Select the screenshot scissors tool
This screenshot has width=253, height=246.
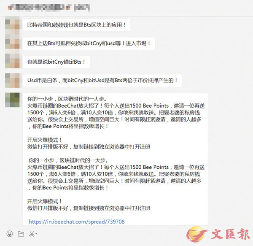click(32, 234)
